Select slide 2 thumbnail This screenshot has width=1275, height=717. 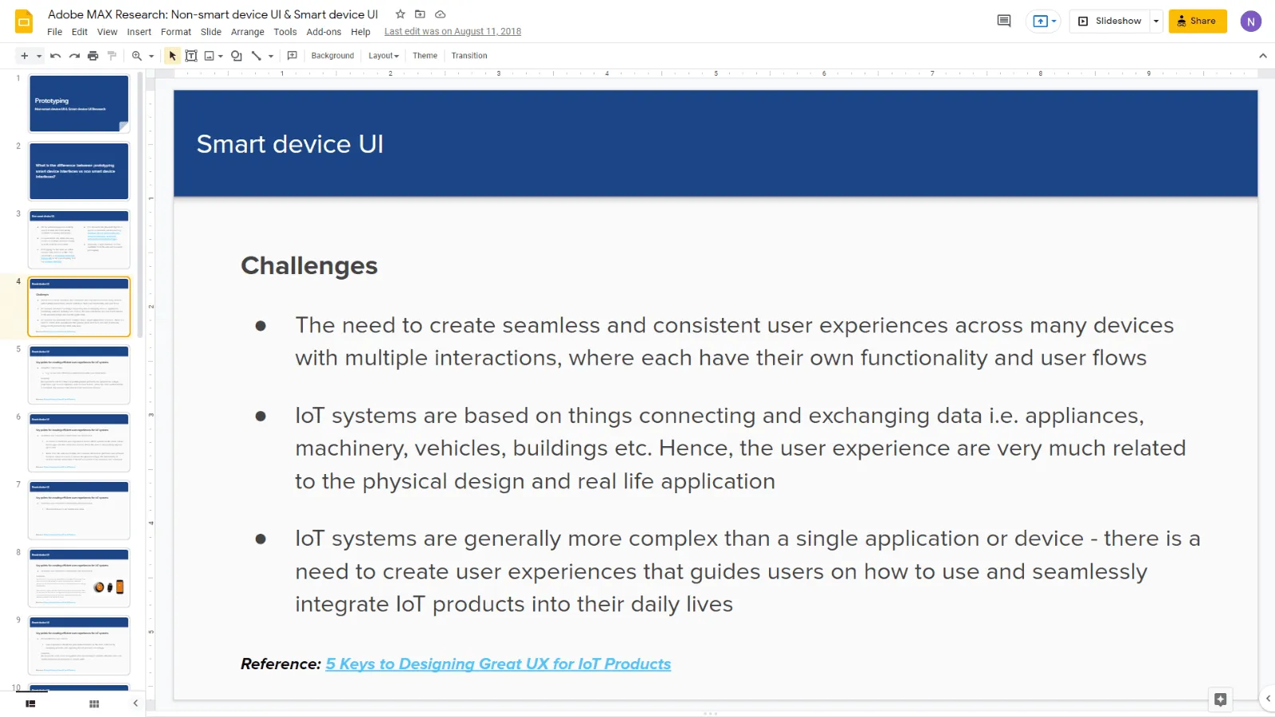(x=79, y=171)
